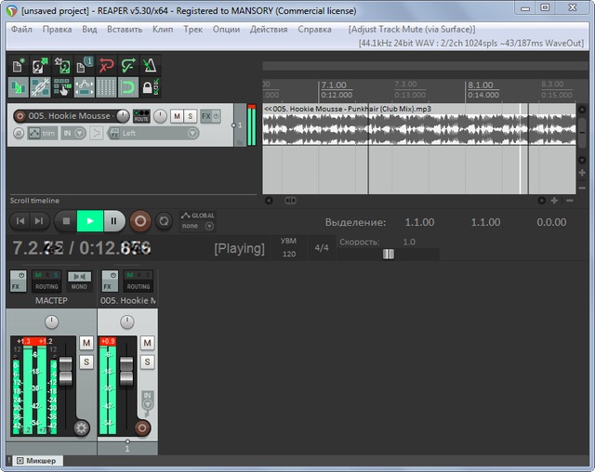
Task: Click the input FX icon beside Left
Action: pos(114,133)
